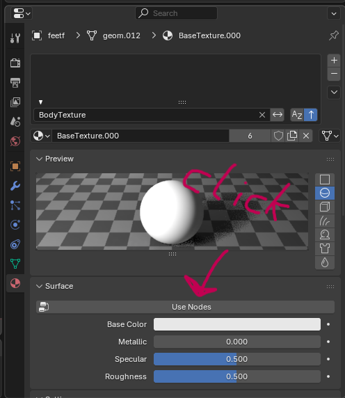Viewport: 345px width, 398px height.
Task: Unlink the BaseTexture.000 material
Action: 306,136
